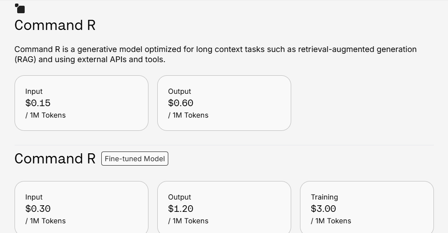448x233 pixels.
Task: Click the top Command R heading
Action: 55,25
